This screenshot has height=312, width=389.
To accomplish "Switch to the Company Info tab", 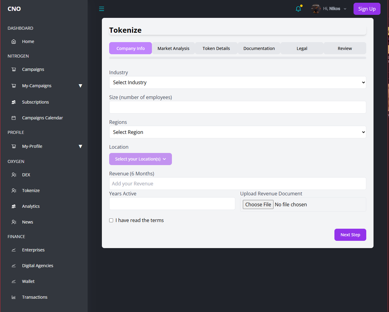I will click(131, 48).
